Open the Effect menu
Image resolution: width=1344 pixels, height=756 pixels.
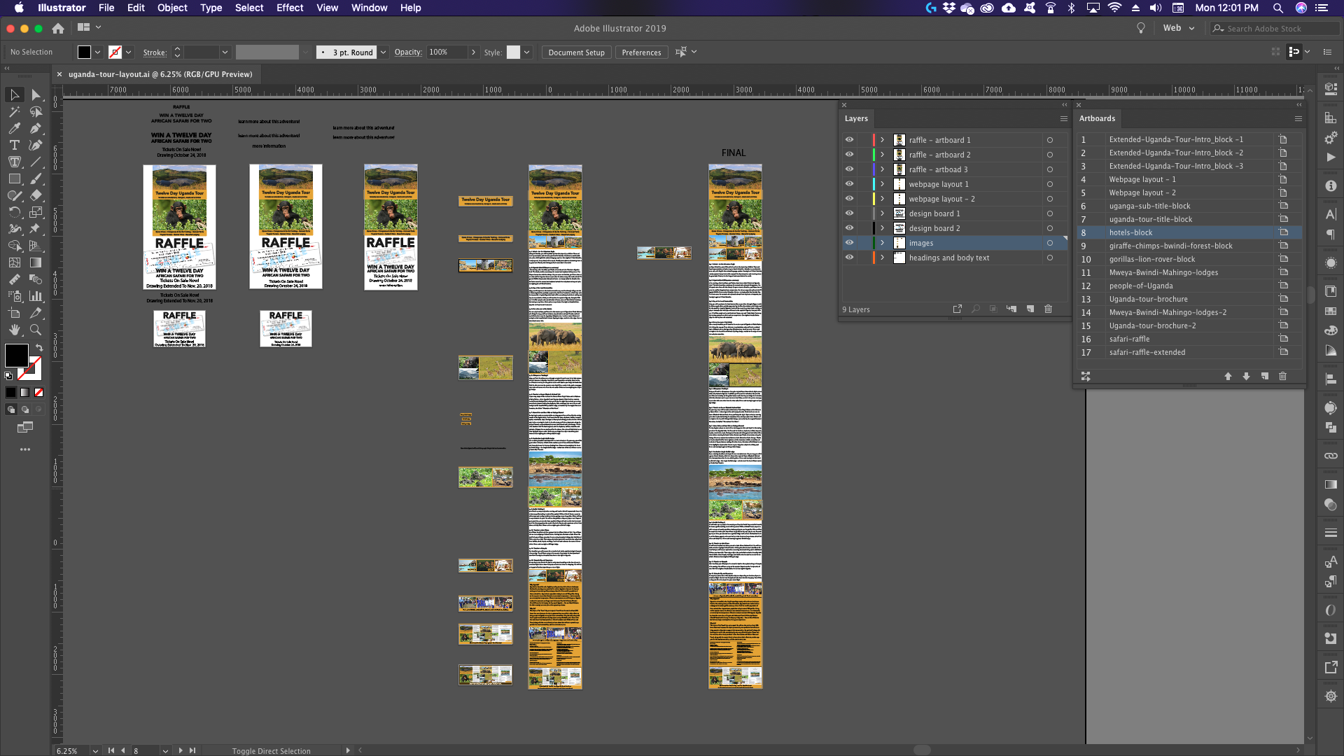(290, 8)
